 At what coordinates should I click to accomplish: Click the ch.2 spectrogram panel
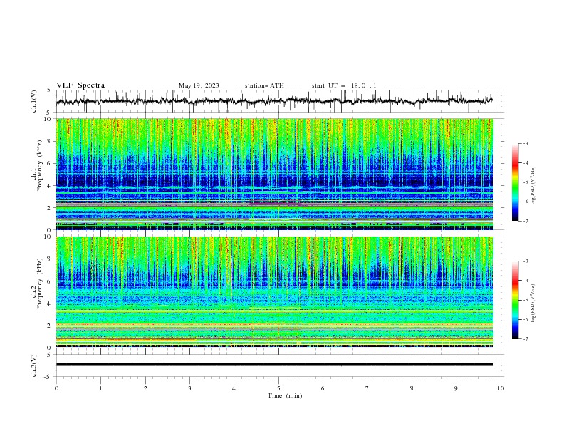pyautogui.click(x=275, y=292)
